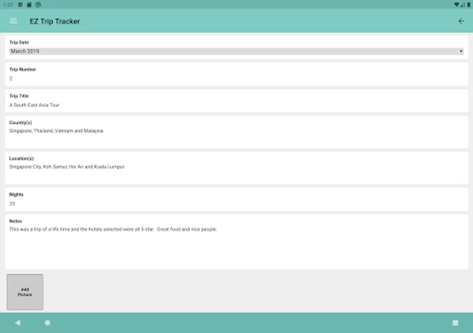Click the Country(s) label
The height and width of the screenshot is (333, 473).
pos(20,123)
